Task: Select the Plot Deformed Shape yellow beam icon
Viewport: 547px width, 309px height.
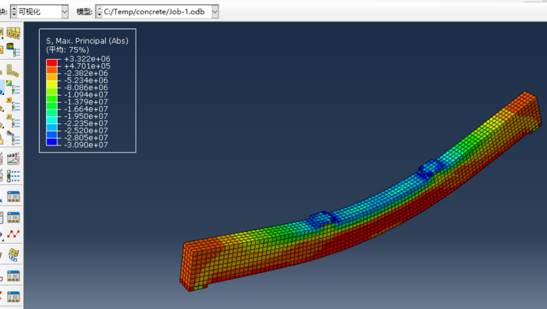Action: point(13,71)
